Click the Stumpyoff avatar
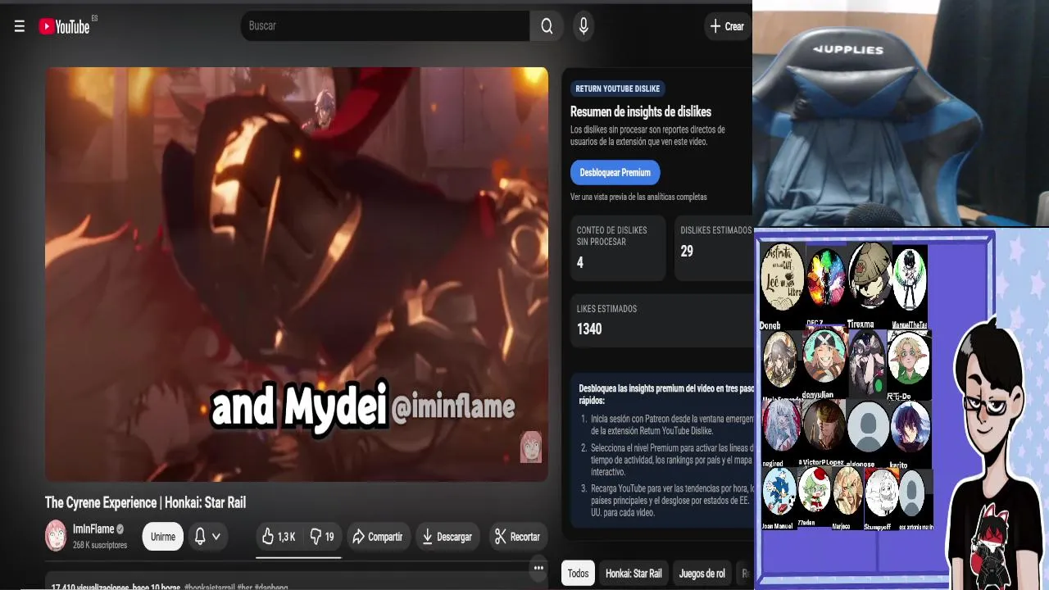This screenshot has height=590, width=1049. (x=881, y=492)
